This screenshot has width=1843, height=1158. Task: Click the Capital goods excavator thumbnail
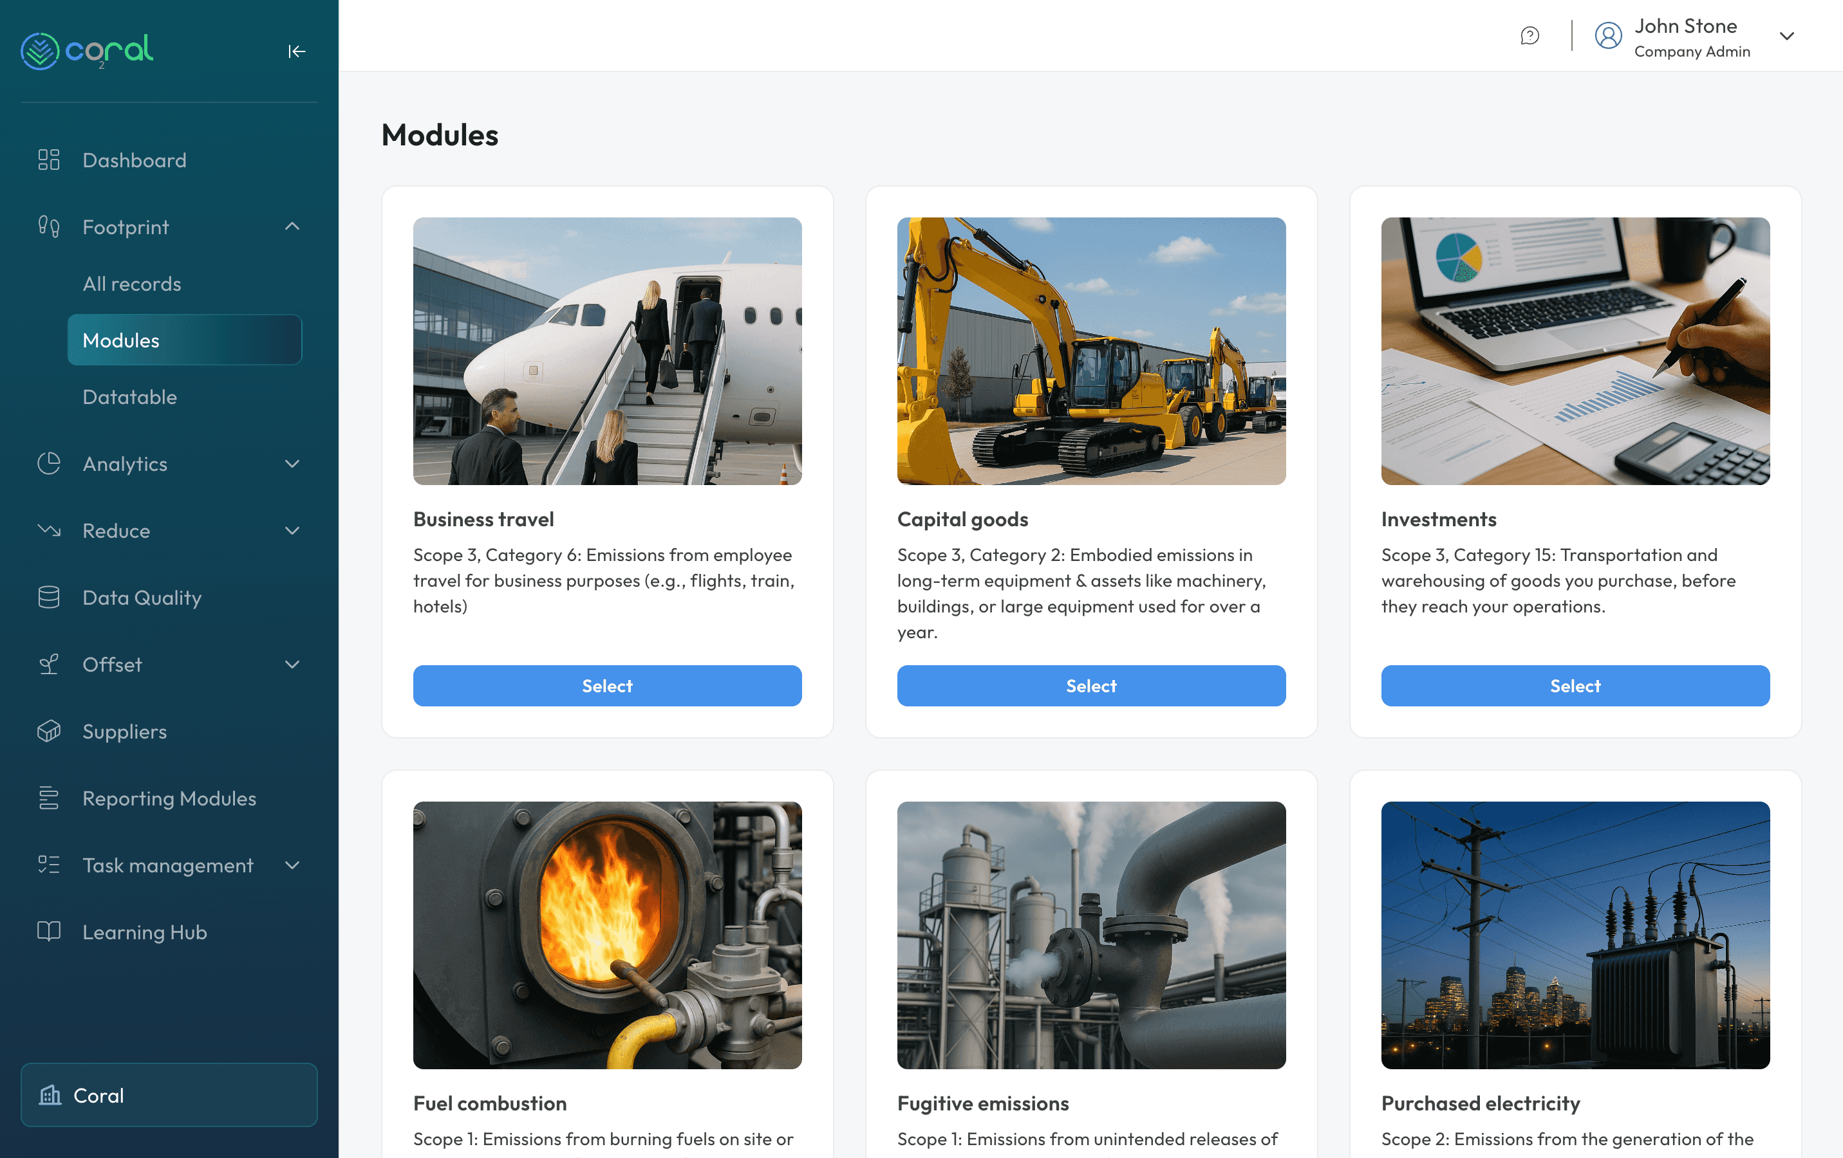click(1090, 351)
